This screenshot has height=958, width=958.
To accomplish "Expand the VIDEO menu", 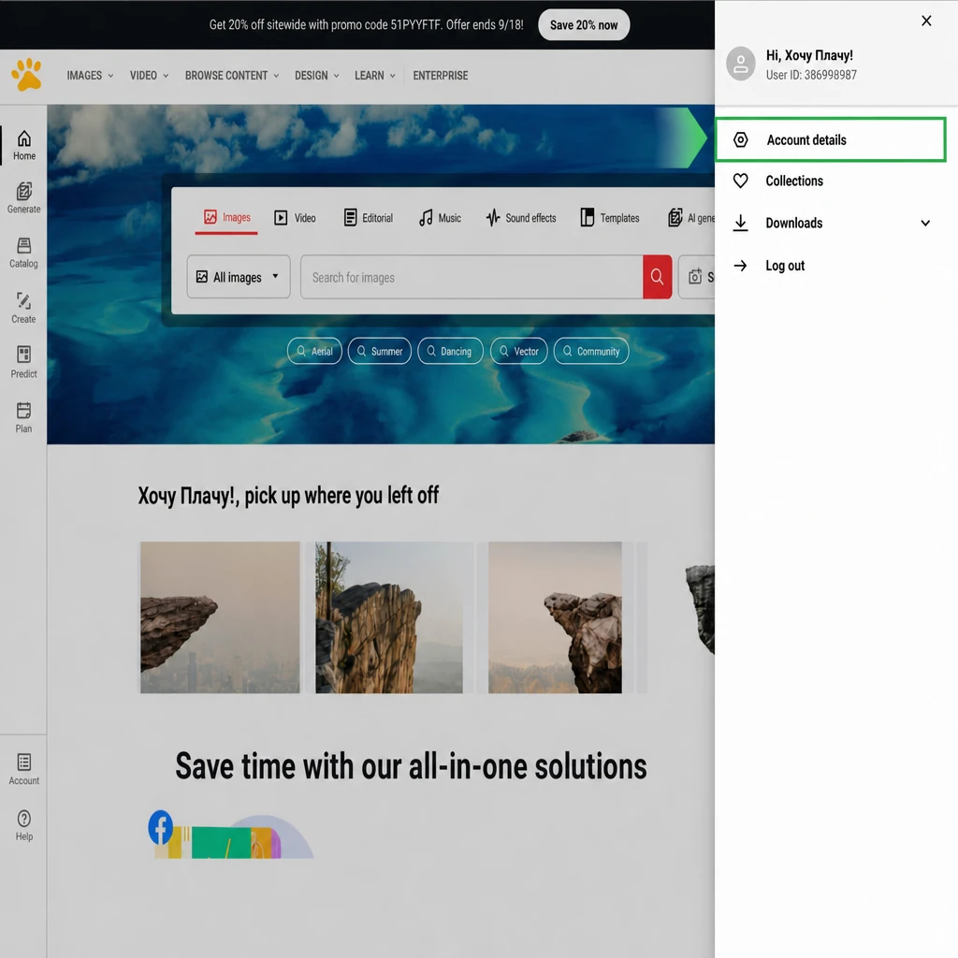I will pyautogui.click(x=149, y=75).
